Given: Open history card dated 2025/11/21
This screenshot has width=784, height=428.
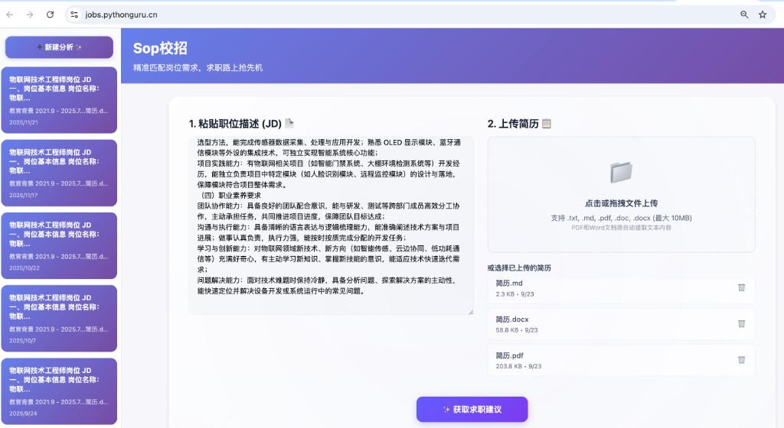Looking at the screenshot, I should coord(59,100).
